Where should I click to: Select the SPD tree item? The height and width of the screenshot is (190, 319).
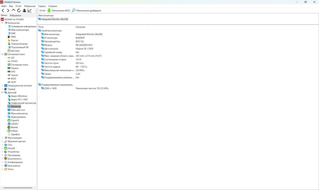(12, 72)
